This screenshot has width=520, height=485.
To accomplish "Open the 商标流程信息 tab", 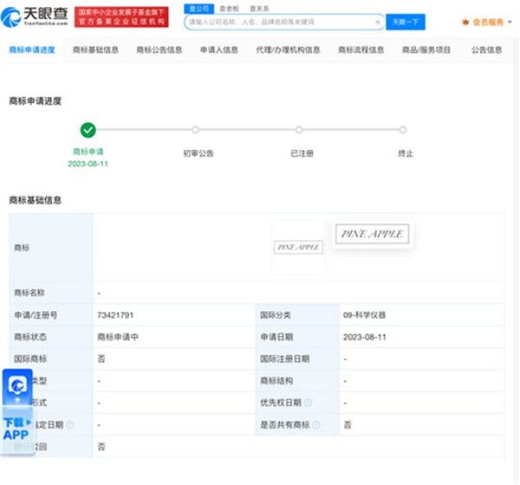I will click(x=361, y=50).
